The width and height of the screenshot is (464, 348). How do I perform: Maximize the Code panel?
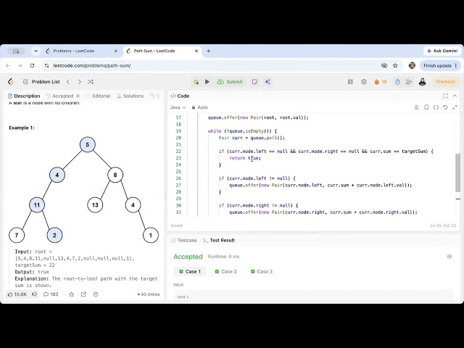pos(445,96)
